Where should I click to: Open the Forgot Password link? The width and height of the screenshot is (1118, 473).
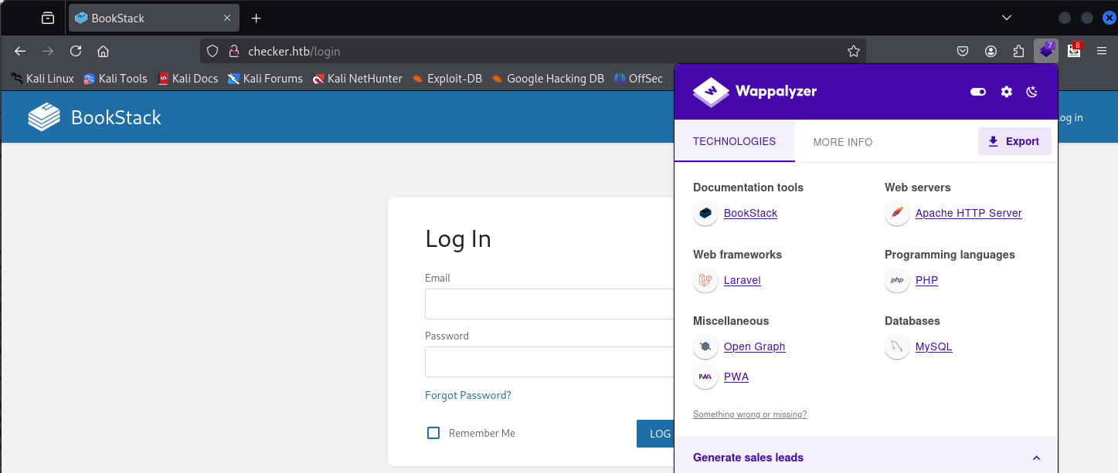[x=467, y=395]
